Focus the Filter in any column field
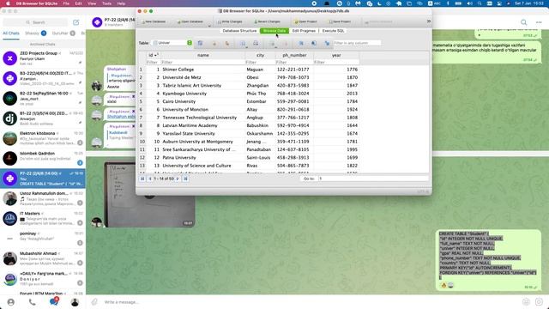This screenshot has height=309, width=549. coord(357,43)
